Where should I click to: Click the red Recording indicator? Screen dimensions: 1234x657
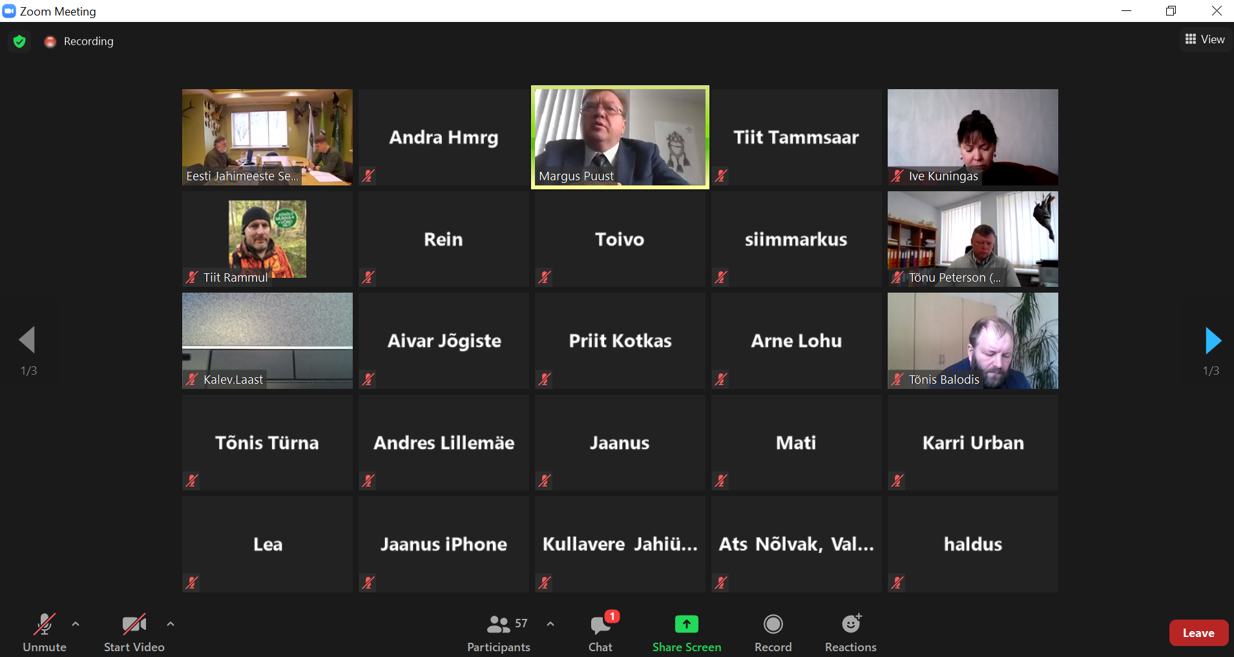50,41
